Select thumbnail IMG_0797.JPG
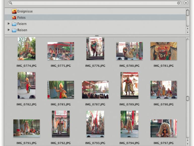The width and height of the screenshot is (194, 146). coord(164,128)
